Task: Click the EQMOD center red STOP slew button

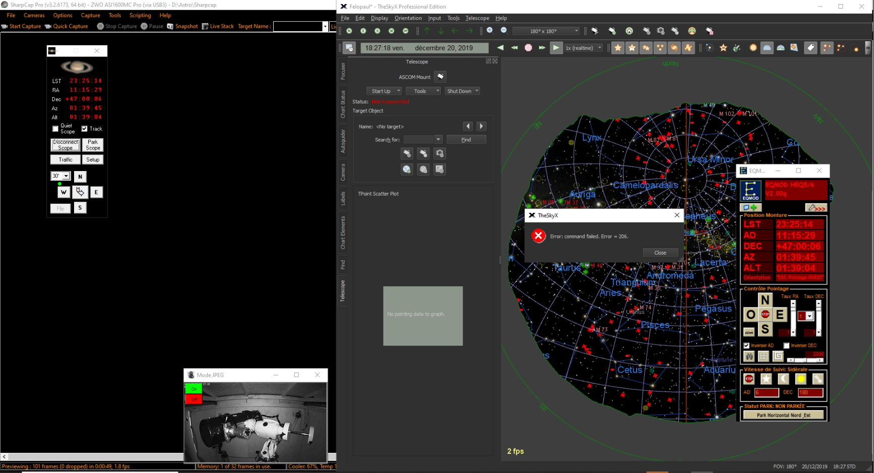Action: pos(765,314)
